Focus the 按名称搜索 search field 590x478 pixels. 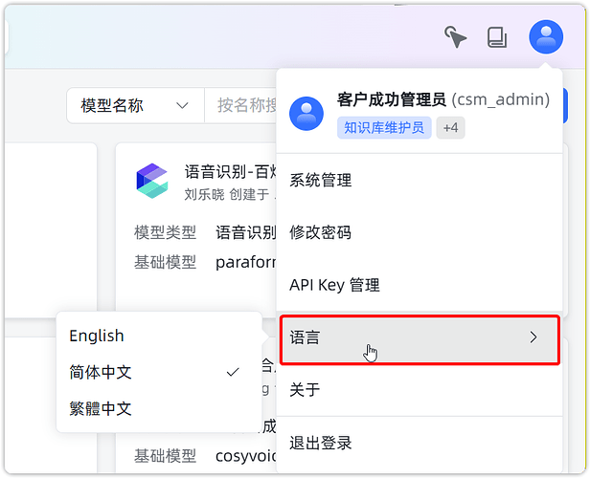[x=245, y=105]
